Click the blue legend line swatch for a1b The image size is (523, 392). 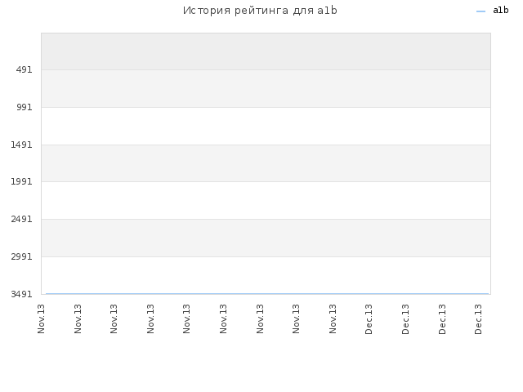(x=481, y=11)
